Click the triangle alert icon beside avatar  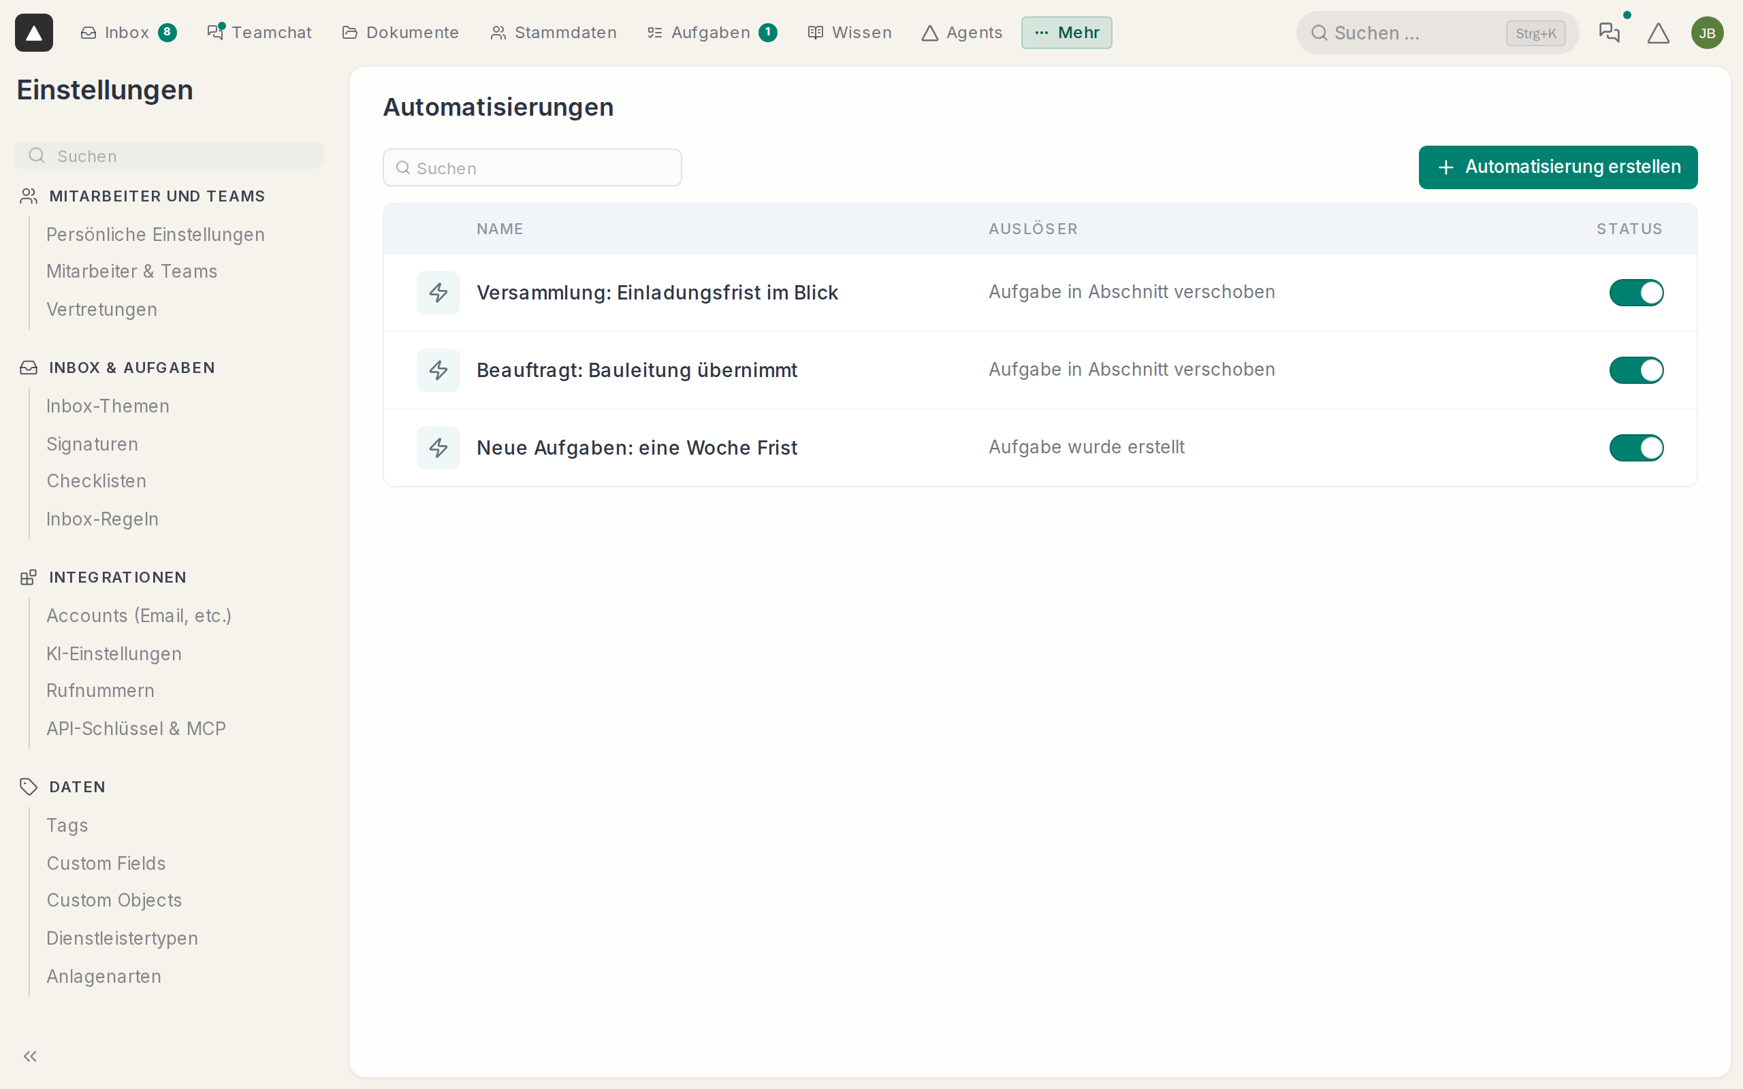[1658, 33]
